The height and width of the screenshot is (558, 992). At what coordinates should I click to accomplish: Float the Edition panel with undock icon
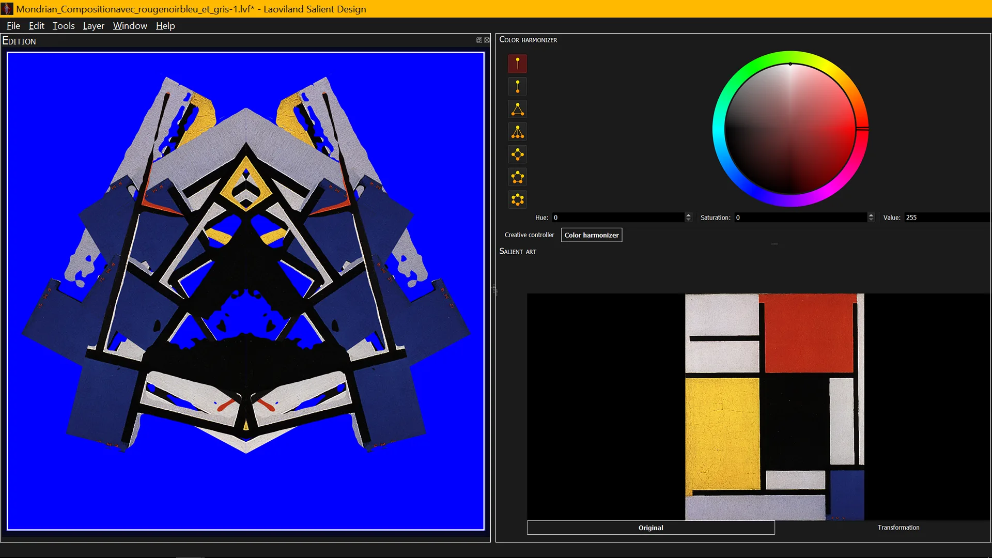click(479, 40)
